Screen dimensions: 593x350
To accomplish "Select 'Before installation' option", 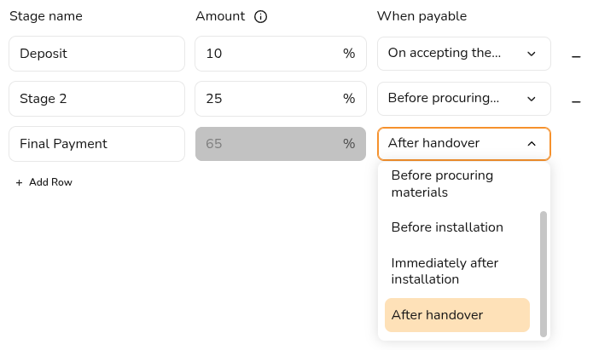I will 447,227.
